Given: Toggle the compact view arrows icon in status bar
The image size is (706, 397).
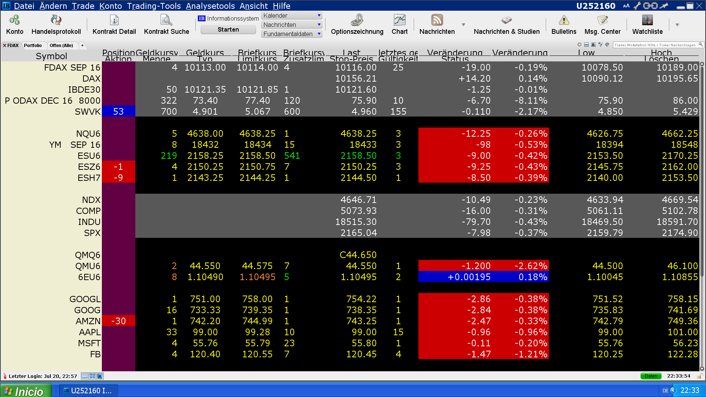Looking at the screenshot, I should pyautogui.click(x=92, y=376).
